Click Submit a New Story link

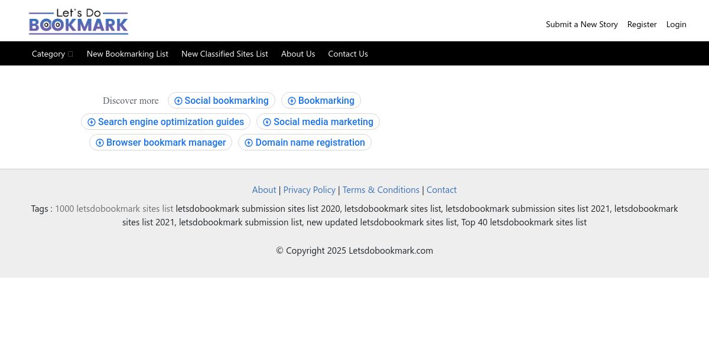click(582, 24)
